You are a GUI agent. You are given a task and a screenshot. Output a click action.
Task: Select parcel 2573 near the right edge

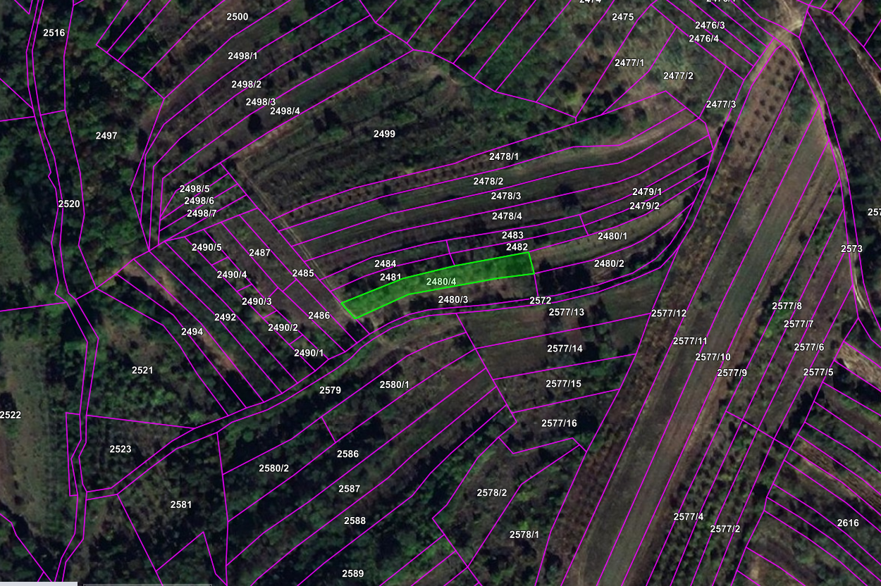tap(851, 249)
